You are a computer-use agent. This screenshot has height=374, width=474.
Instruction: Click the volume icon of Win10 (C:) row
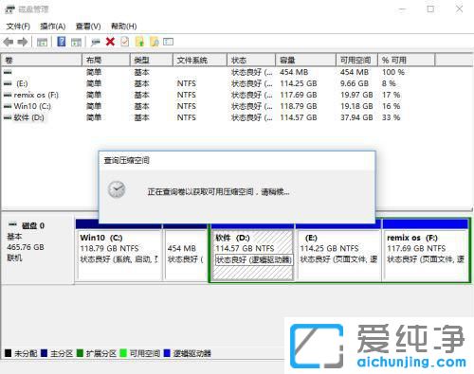point(8,106)
